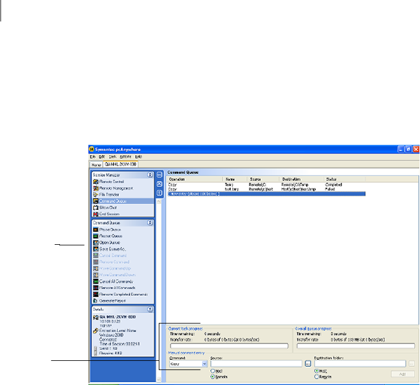Click the Encryption Level key icon in Details

(x=96, y=331)
